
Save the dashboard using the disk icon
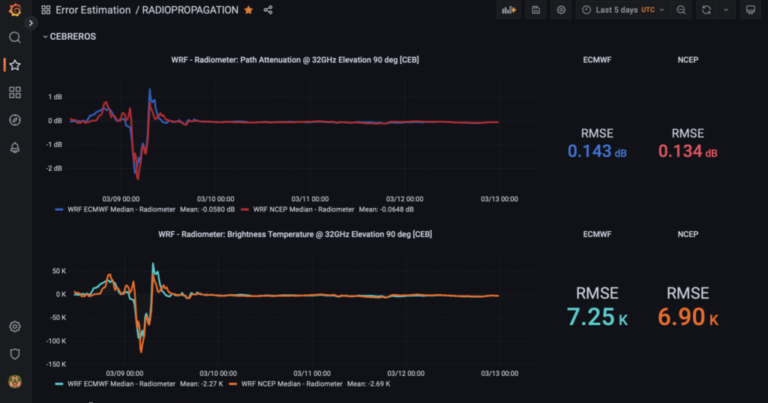pyautogui.click(x=535, y=10)
